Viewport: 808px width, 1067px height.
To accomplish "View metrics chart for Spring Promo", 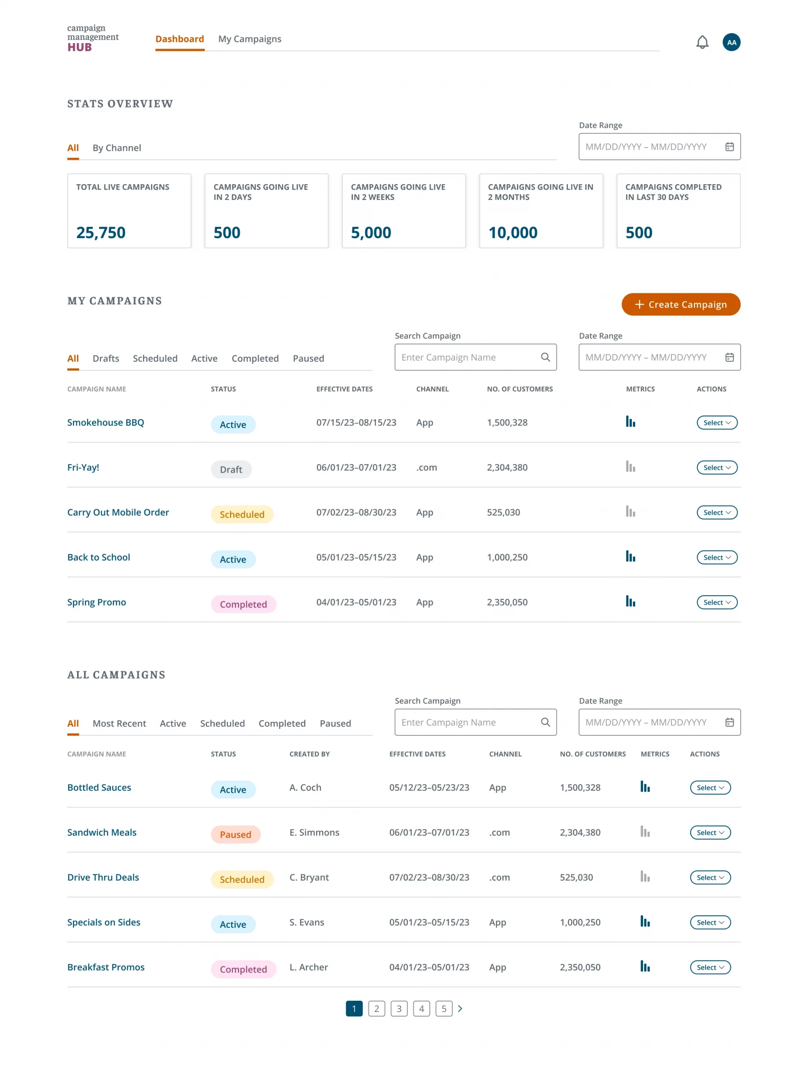I will pyautogui.click(x=630, y=601).
